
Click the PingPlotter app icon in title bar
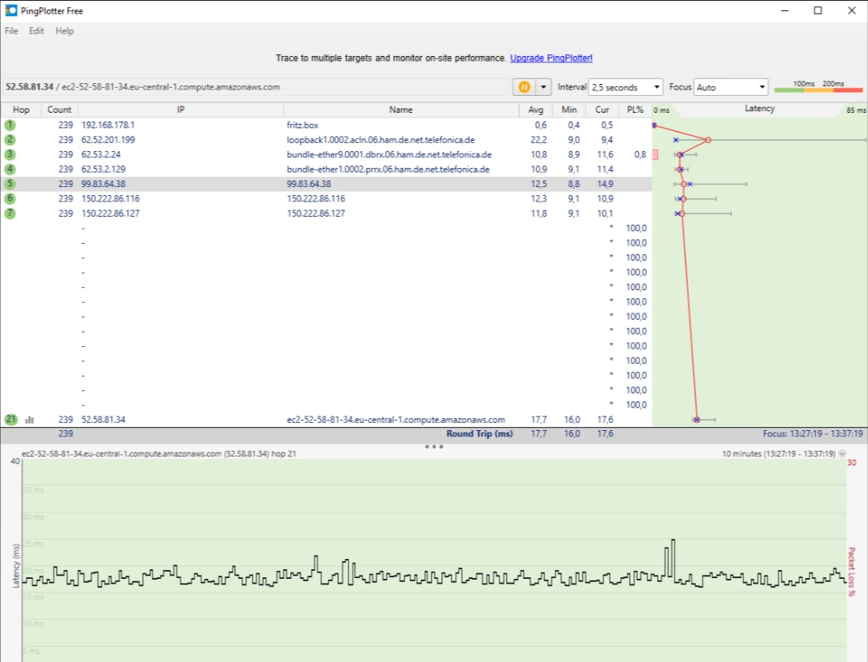click(11, 10)
